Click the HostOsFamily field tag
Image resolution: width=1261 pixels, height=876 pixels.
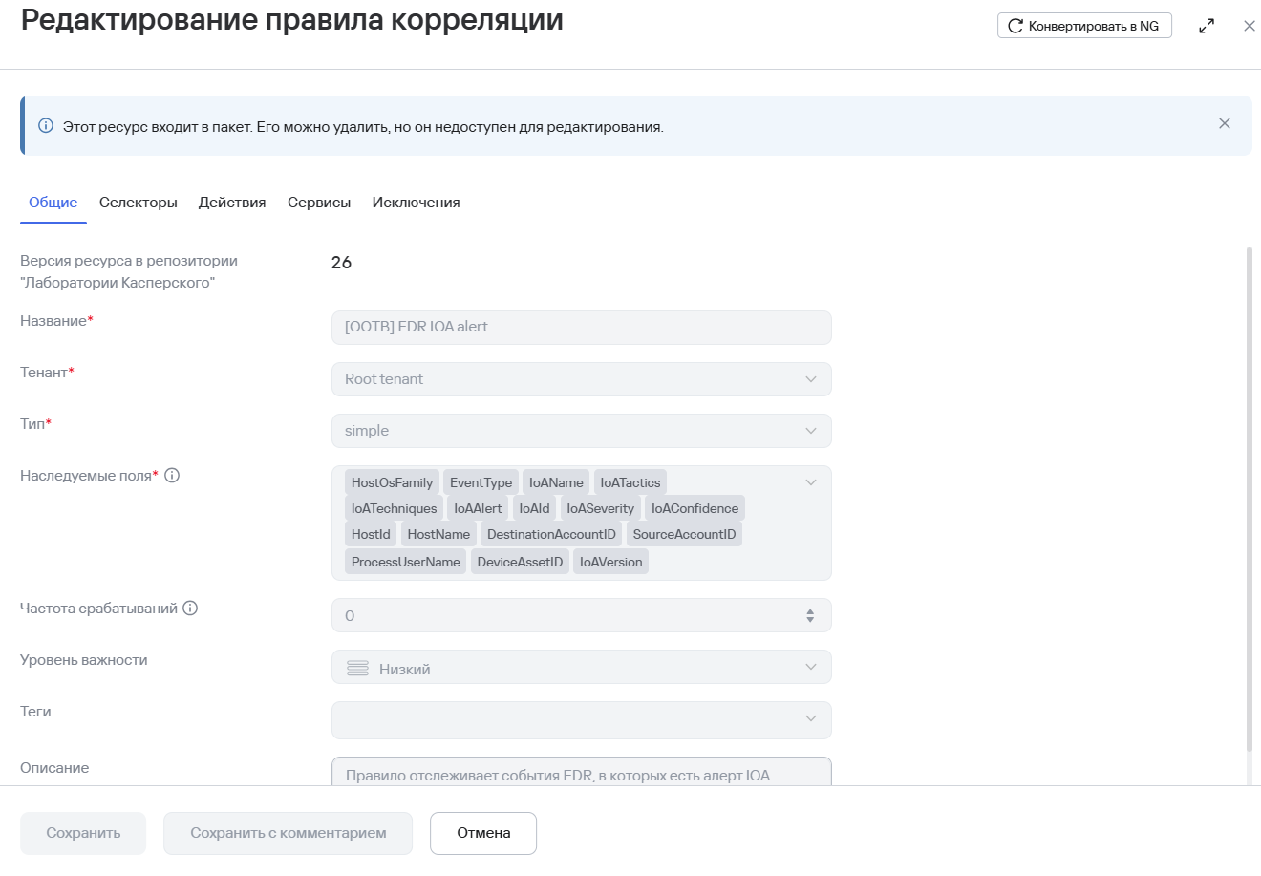pos(392,482)
